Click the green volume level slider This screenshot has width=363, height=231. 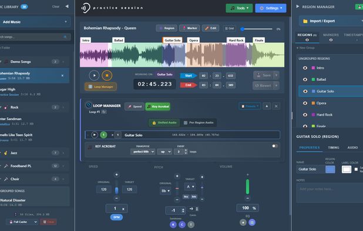pos(247,186)
